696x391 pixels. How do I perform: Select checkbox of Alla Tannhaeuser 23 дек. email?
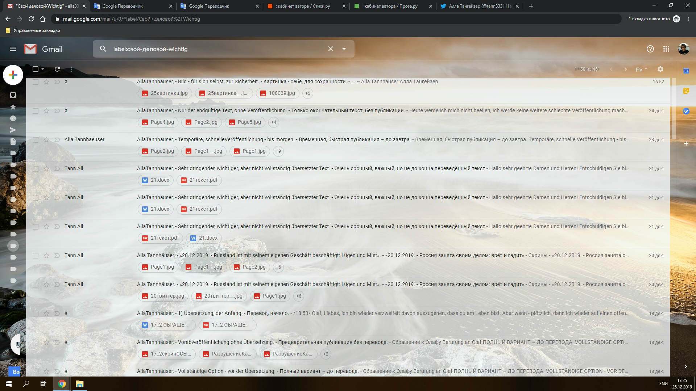(36, 140)
